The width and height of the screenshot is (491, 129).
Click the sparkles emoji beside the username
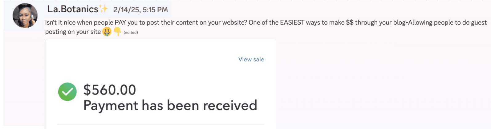click(103, 9)
